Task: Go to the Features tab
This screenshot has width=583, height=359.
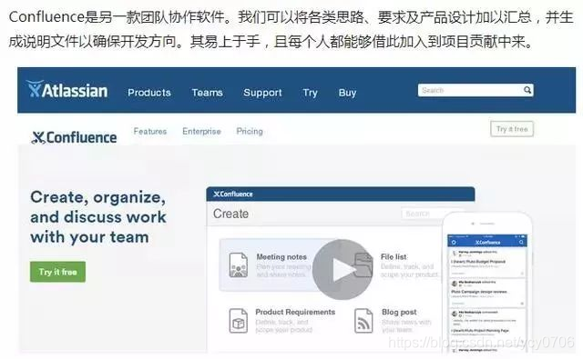Action: tap(150, 131)
